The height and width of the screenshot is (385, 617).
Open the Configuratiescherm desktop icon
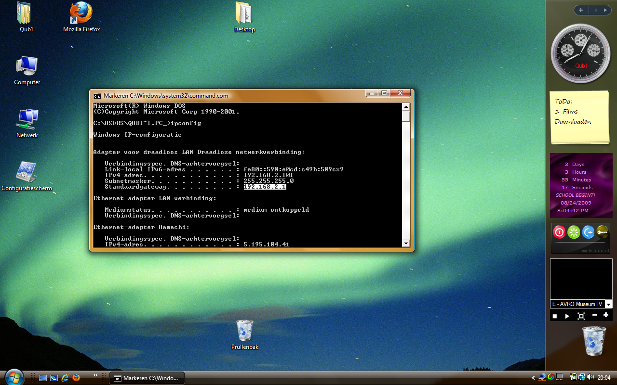(x=27, y=176)
